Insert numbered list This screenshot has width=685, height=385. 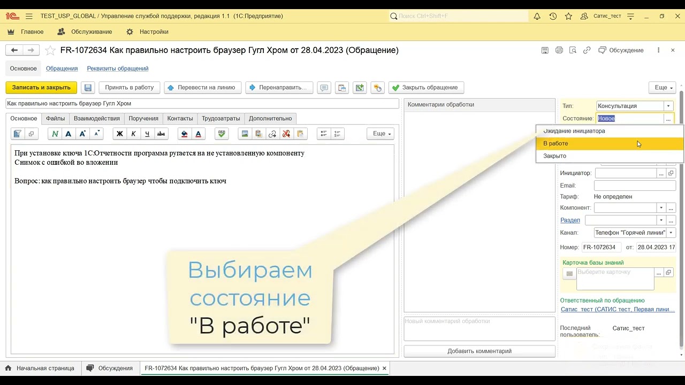[x=337, y=134]
